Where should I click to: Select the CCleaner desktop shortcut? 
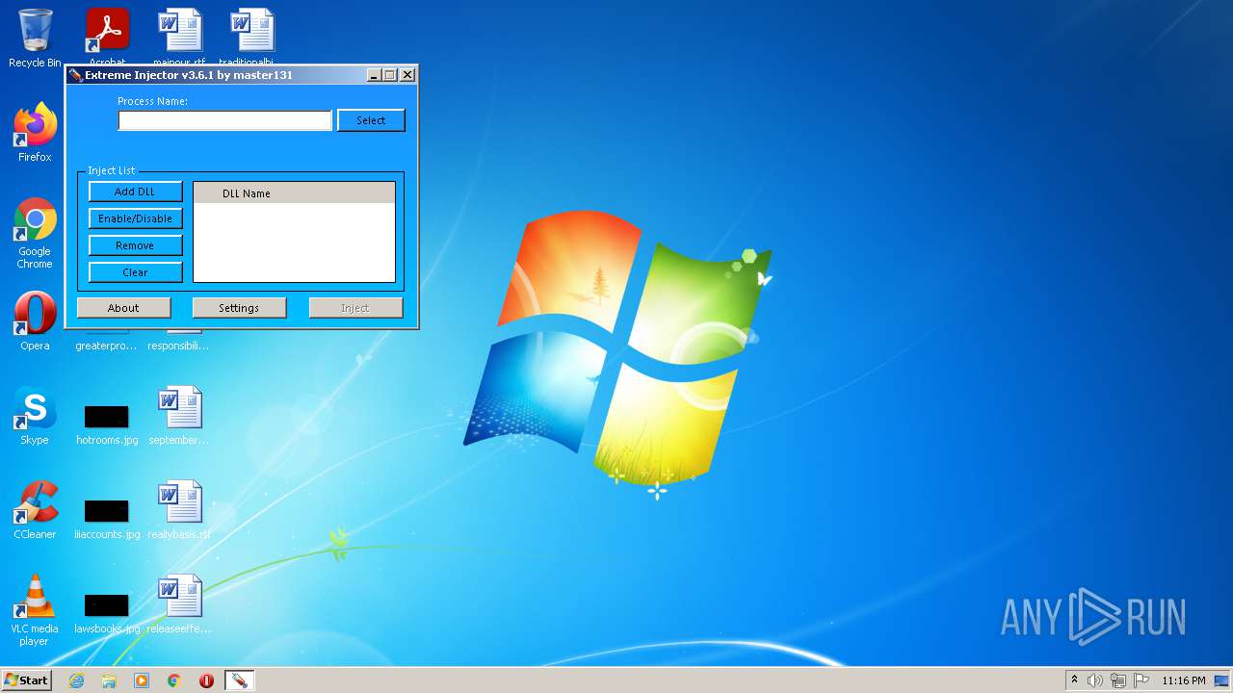point(35,510)
